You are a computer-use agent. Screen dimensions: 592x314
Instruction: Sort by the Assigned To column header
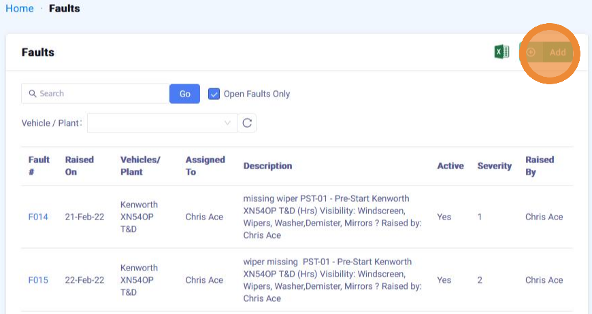click(x=205, y=166)
